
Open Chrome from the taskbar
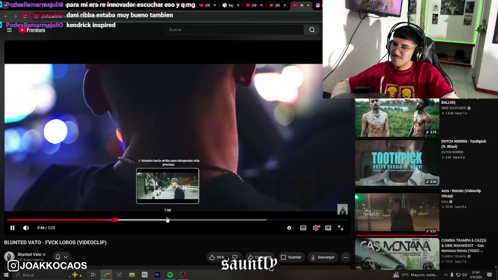(107, 275)
